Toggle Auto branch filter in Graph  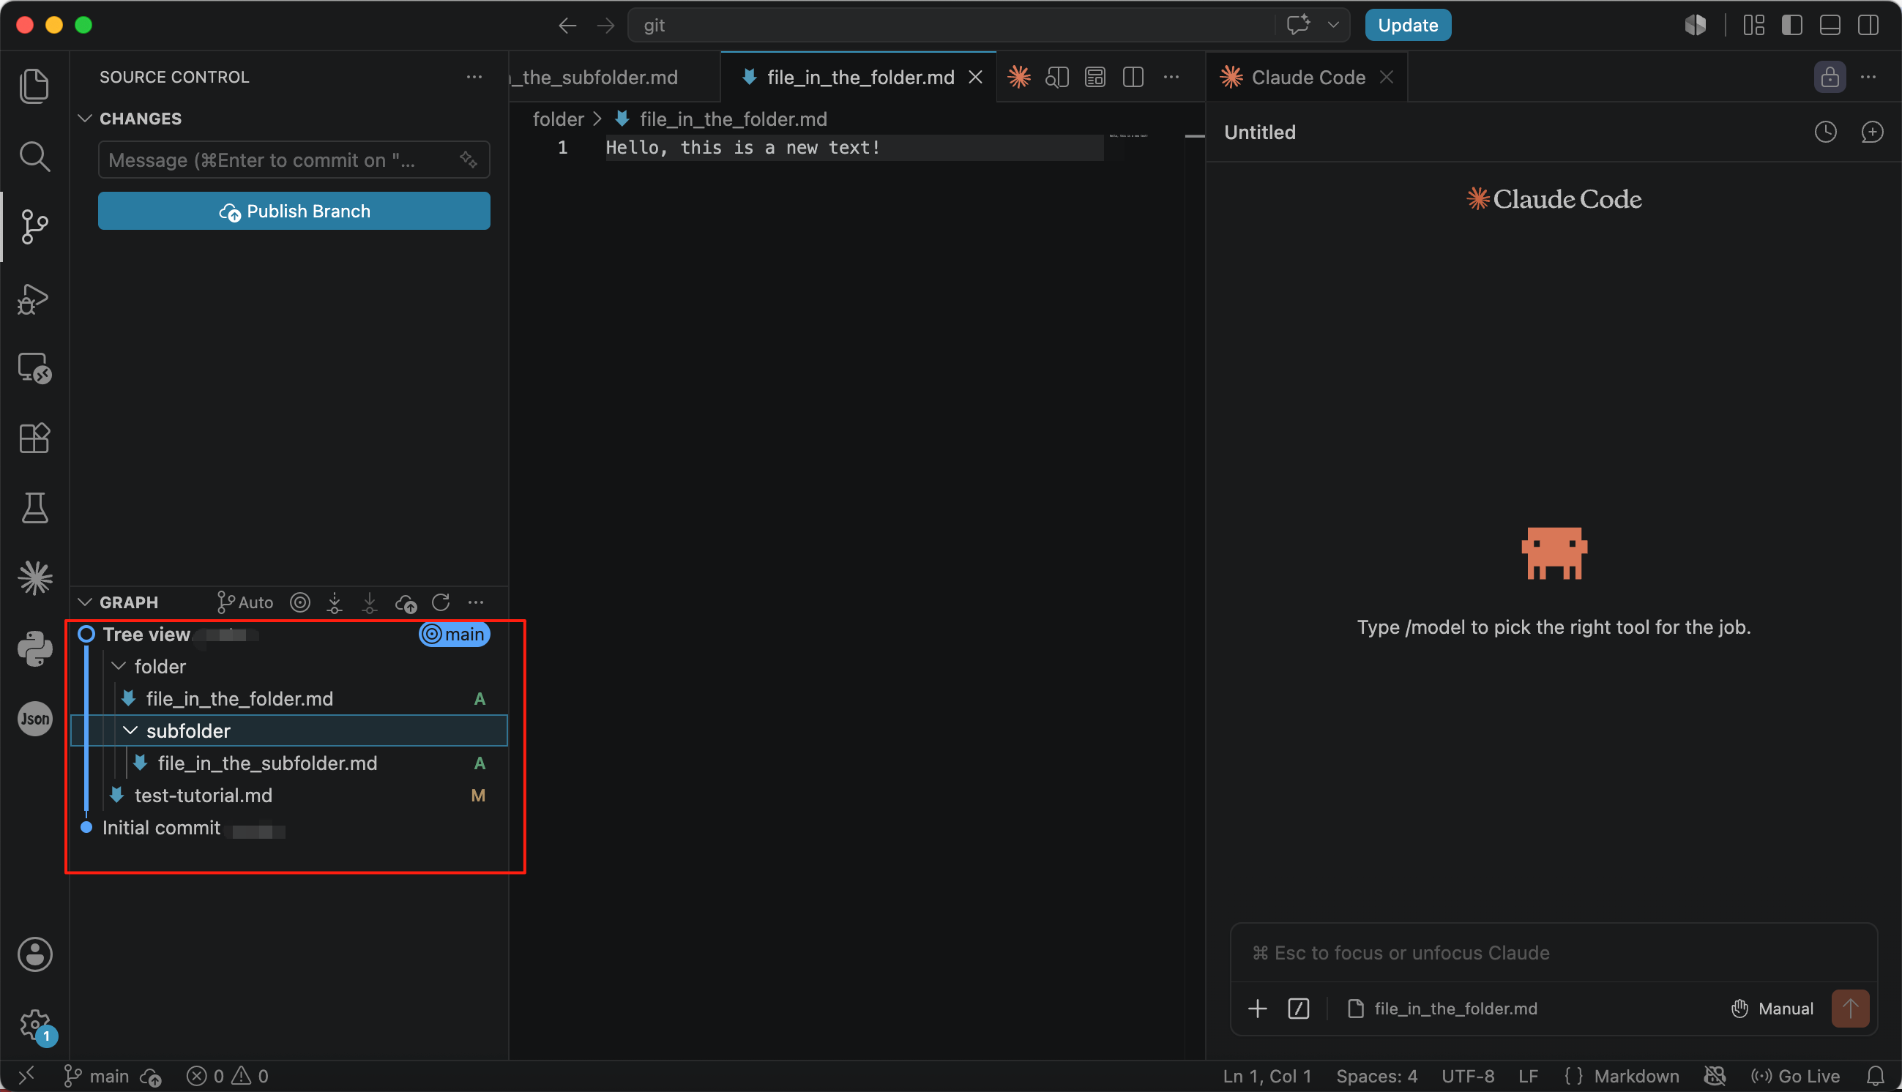pos(245,602)
